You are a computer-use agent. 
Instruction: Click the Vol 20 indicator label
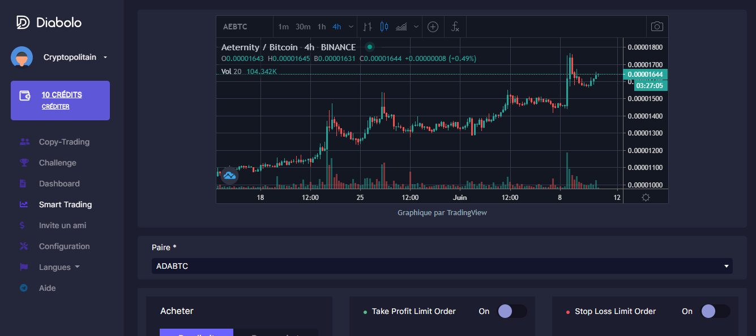231,71
